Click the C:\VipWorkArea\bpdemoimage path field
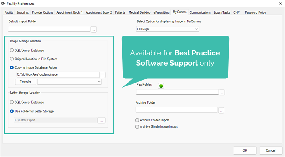 click(x=58, y=74)
